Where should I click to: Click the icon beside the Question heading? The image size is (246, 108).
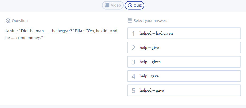(x=8, y=21)
